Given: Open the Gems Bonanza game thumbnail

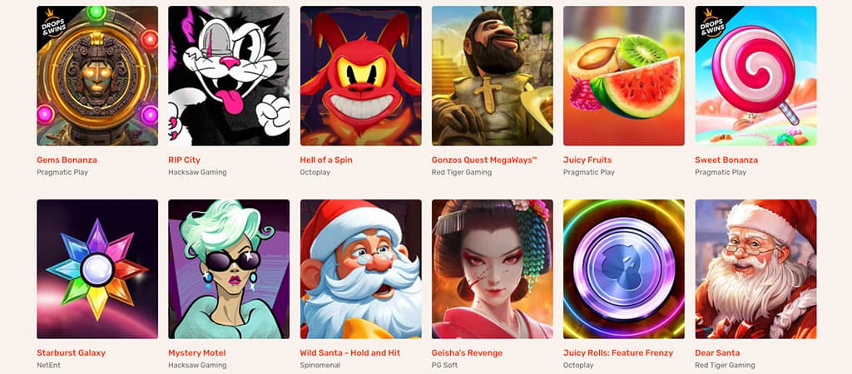Looking at the screenshot, I should click(x=97, y=76).
